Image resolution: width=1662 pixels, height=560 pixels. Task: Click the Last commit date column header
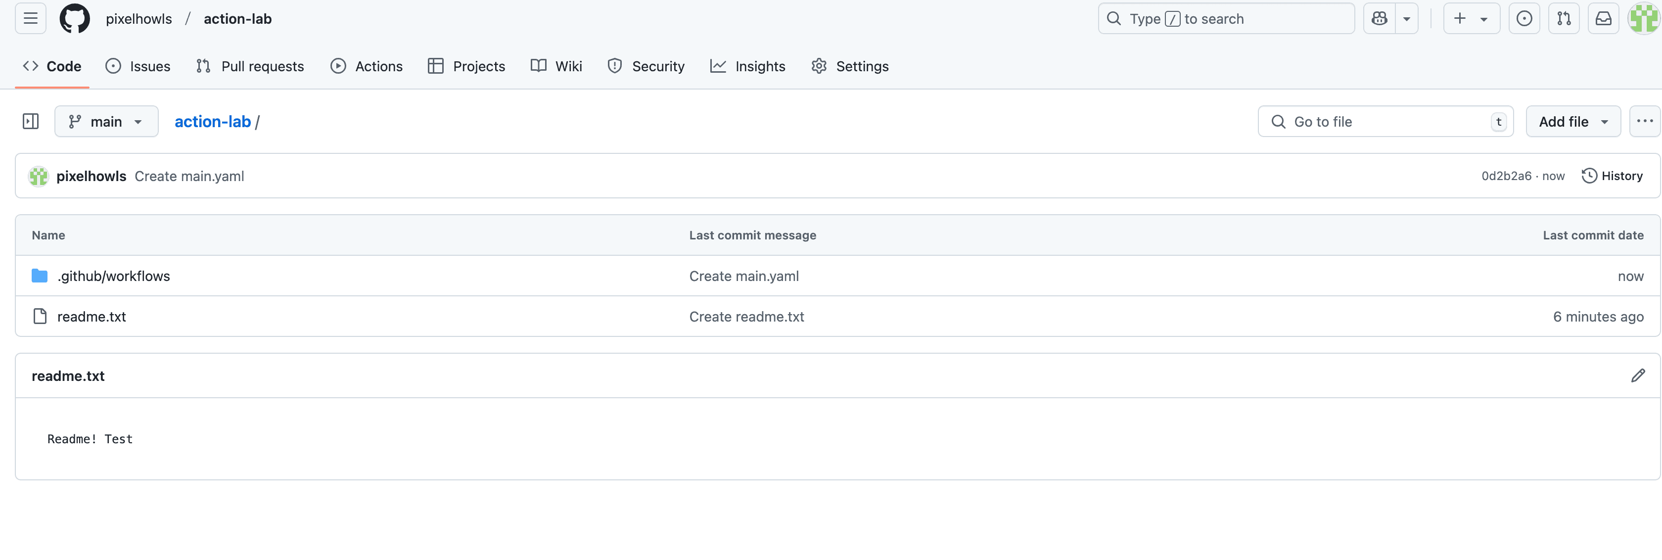coord(1593,235)
